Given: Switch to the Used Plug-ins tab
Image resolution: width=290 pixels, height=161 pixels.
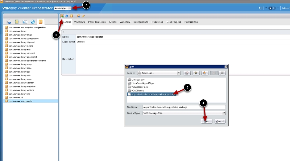Looking at the screenshot, I should (174, 22).
